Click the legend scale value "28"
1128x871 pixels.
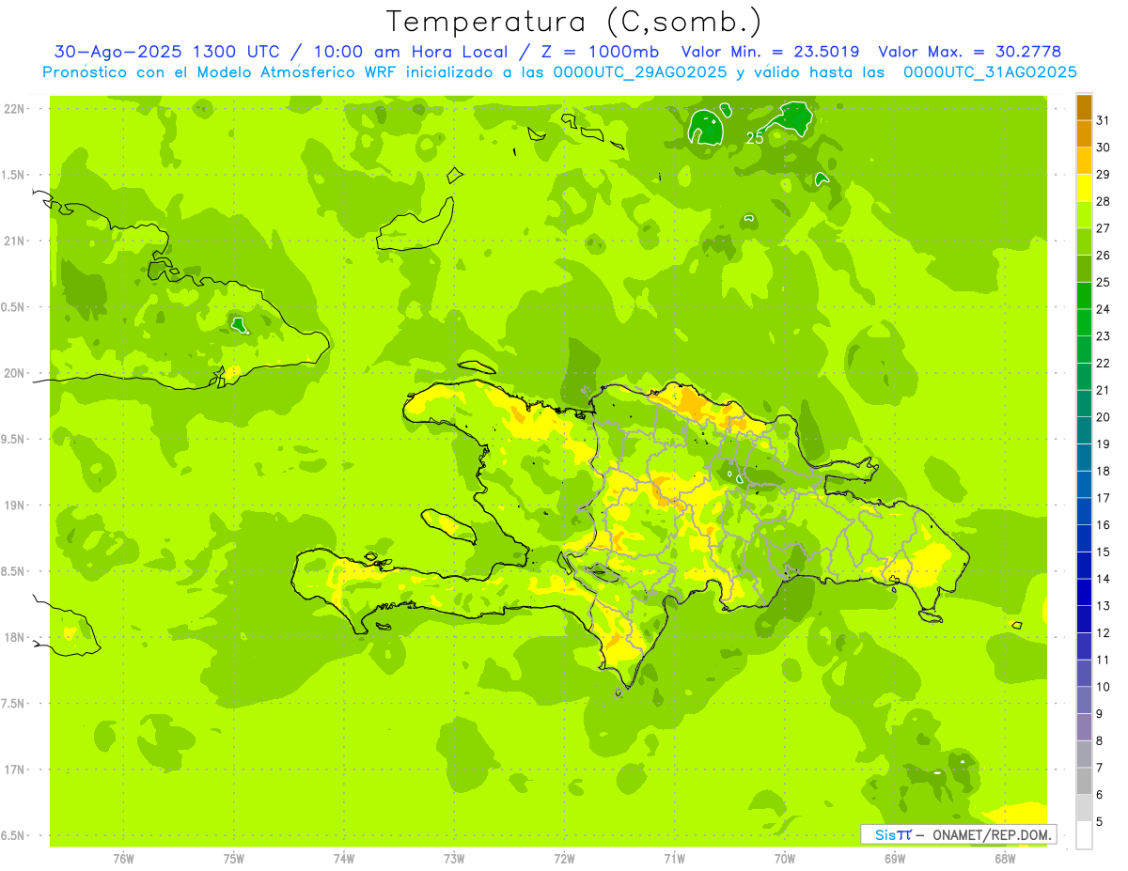coord(1104,201)
